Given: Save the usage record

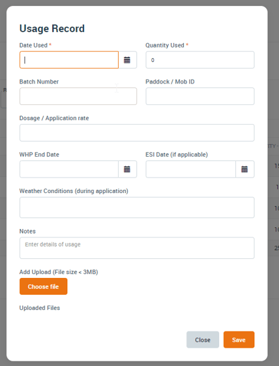Looking at the screenshot, I should click(x=239, y=340).
